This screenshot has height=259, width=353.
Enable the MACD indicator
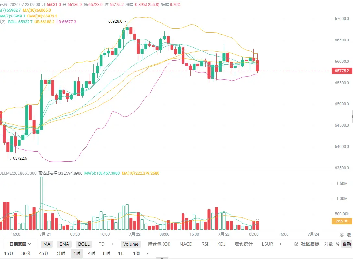pos(186,244)
